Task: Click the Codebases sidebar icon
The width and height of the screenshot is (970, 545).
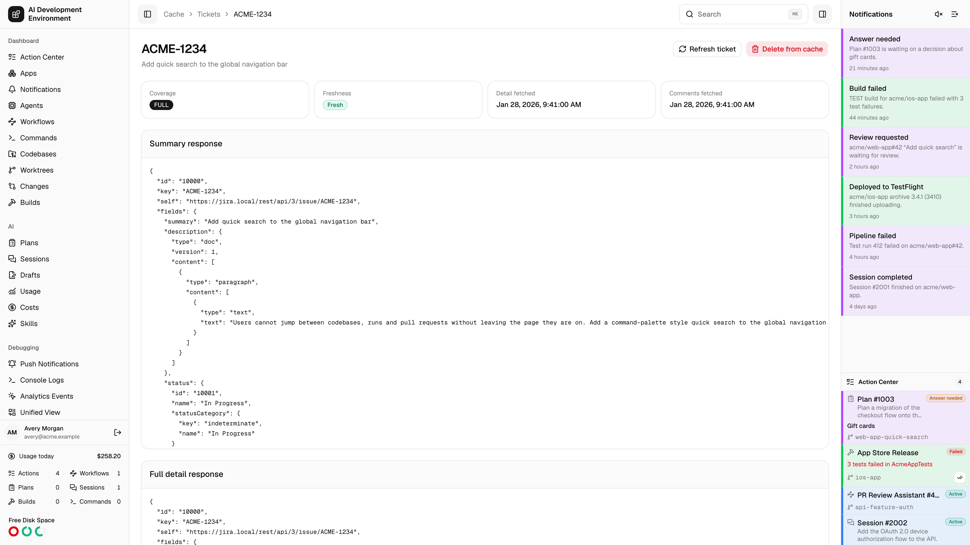Action: [x=12, y=154]
